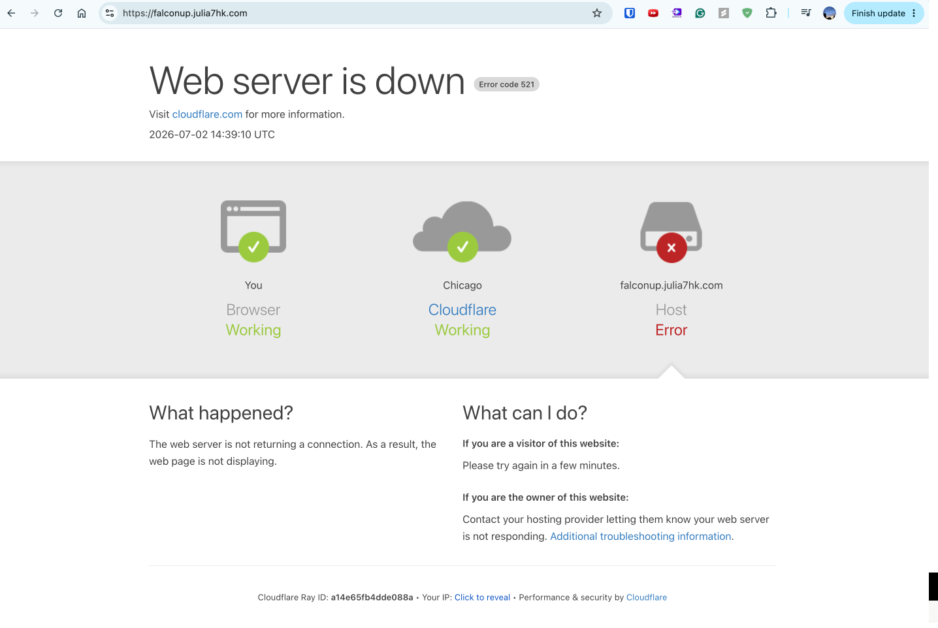Click the What can I do? heading
The image size is (938, 628).
[x=525, y=413]
